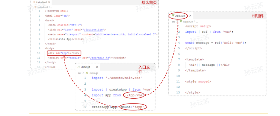Click the closing '</template>' tag line
This screenshot has width=280, height=116.
195,70
